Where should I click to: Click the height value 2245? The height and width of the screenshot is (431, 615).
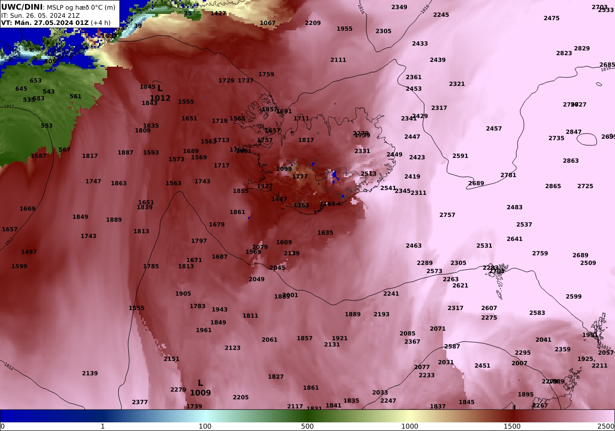(441, 15)
